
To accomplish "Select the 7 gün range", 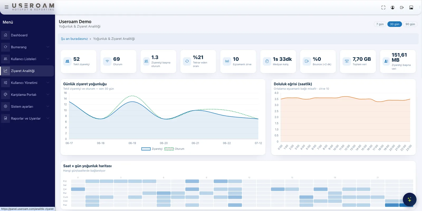I will click(380, 24).
